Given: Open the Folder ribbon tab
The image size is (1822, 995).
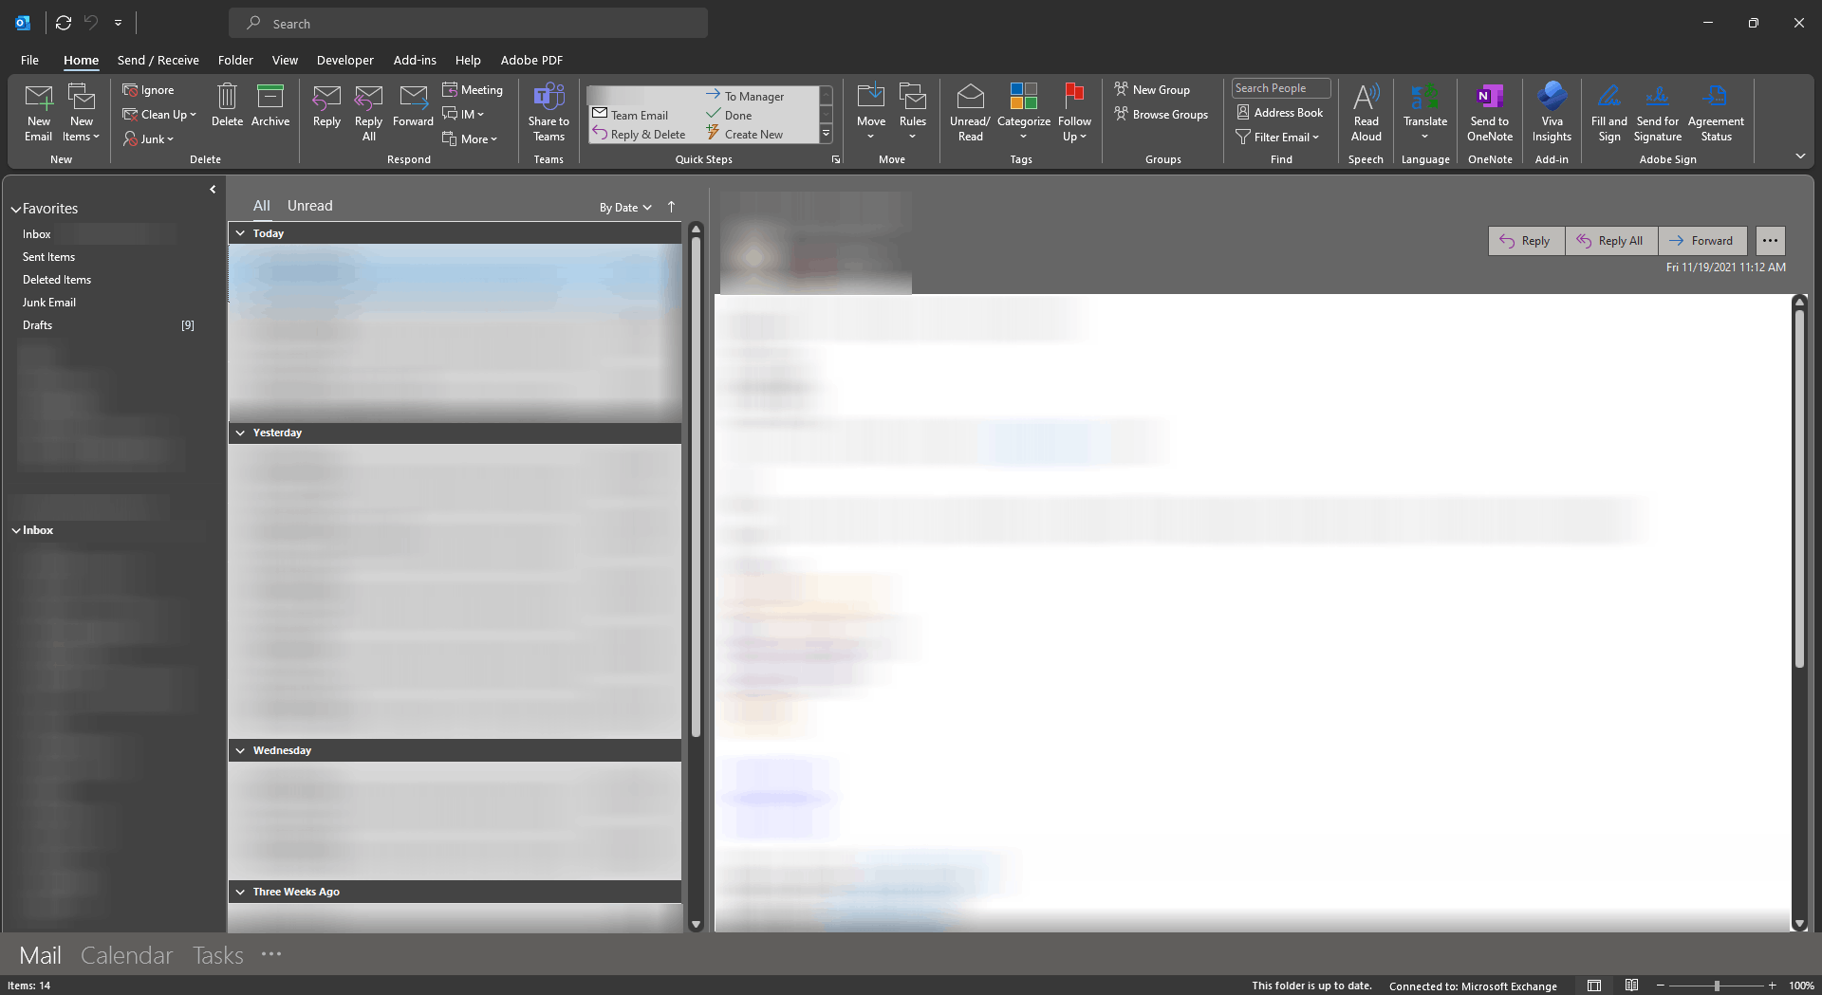Looking at the screenshot, I should [235, 60].
